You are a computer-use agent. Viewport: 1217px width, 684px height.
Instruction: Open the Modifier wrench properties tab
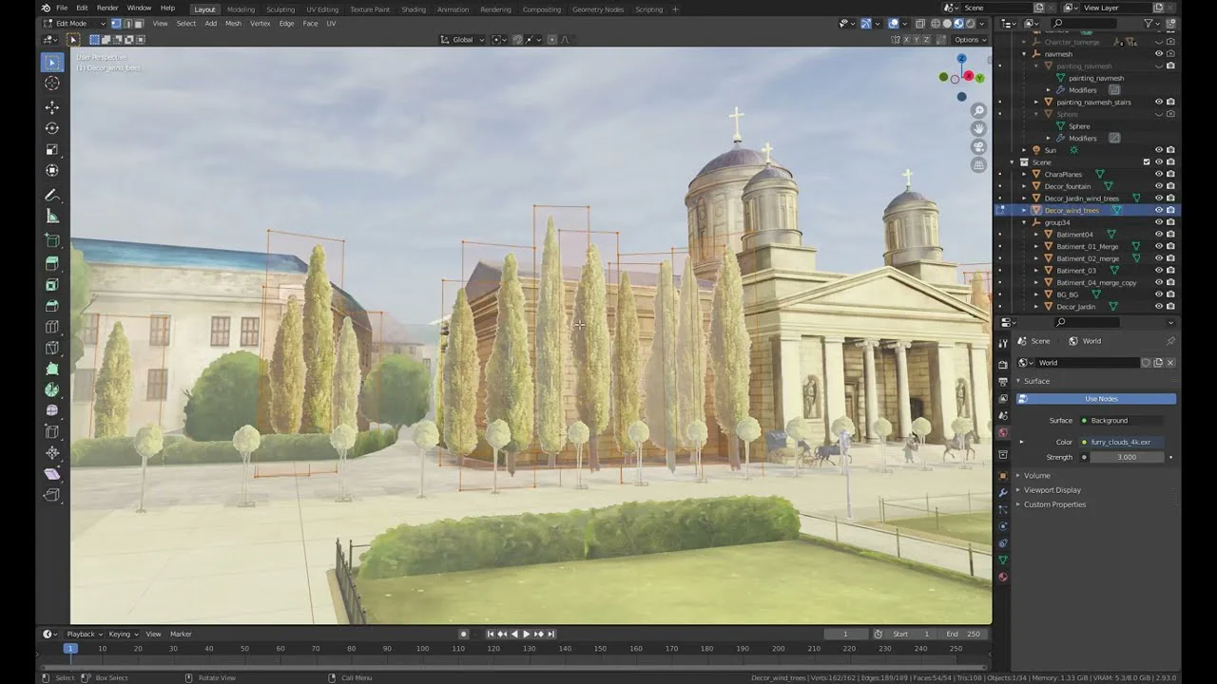(1003, 492)
